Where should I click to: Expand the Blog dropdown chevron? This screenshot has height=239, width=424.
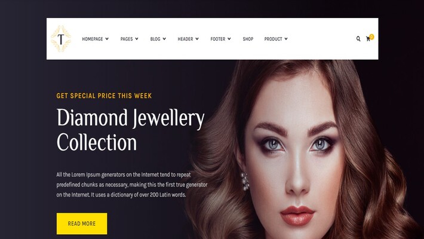click(164, 39)
